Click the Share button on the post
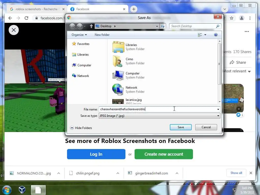The width and height of the screenshot is (260, 195). click(x=238, y=62)
